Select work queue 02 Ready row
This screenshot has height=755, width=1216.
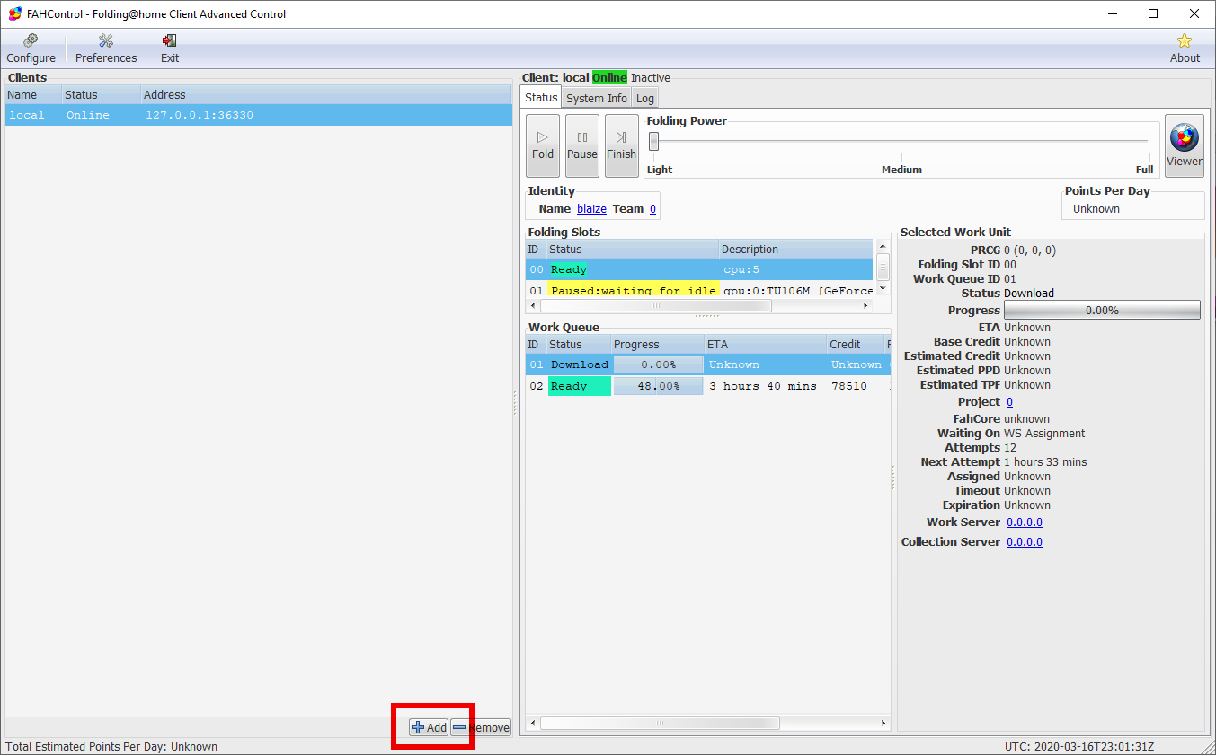[x=707, y=386]
